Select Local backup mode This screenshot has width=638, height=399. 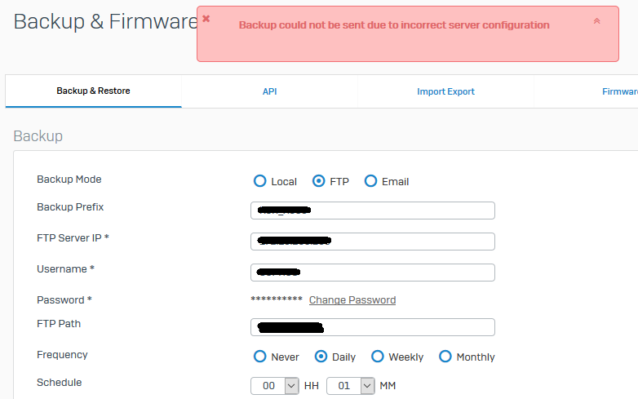(260, 181)
